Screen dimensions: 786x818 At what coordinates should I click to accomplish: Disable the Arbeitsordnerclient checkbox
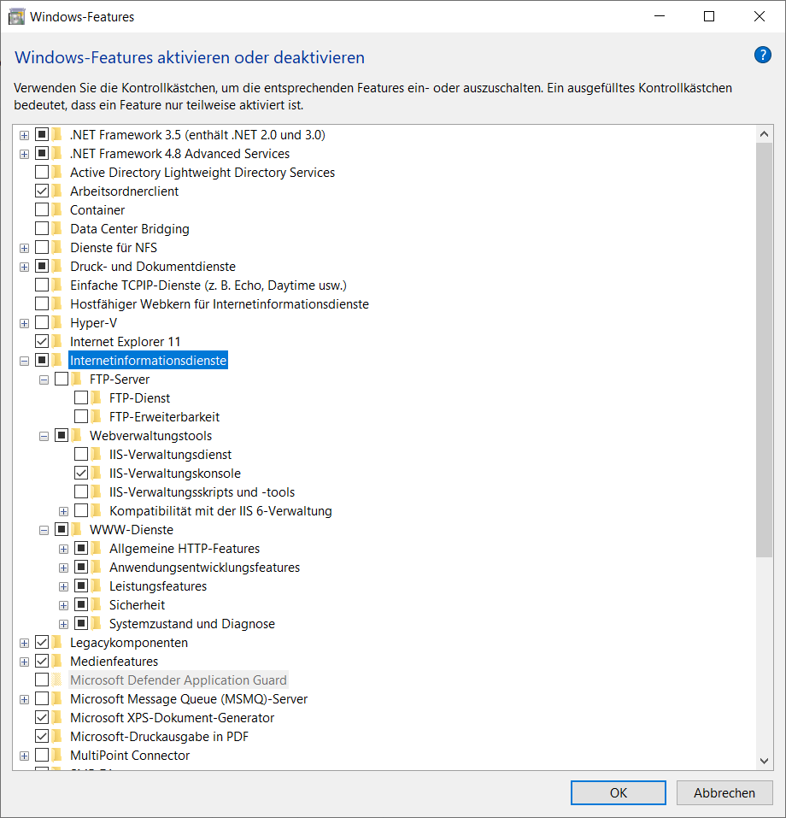click(42, 191)
